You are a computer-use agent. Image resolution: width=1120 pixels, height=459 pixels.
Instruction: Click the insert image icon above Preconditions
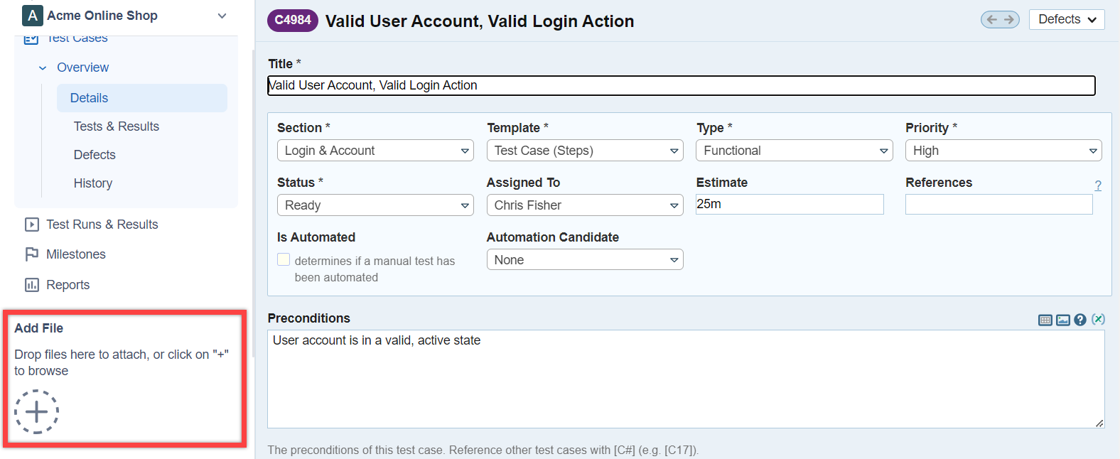1062,320
